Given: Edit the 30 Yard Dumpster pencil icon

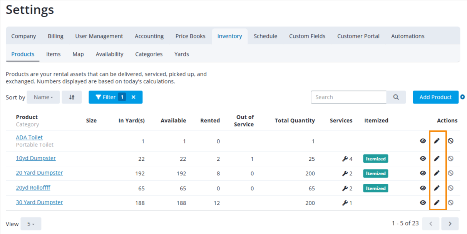Looking at the screenshot, I should pos(437,203).
